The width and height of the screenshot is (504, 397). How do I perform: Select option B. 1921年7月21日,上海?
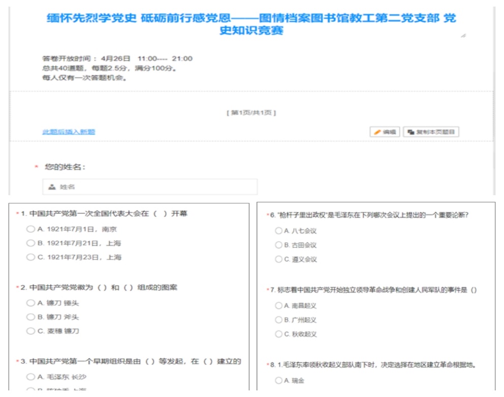point(31,243)
